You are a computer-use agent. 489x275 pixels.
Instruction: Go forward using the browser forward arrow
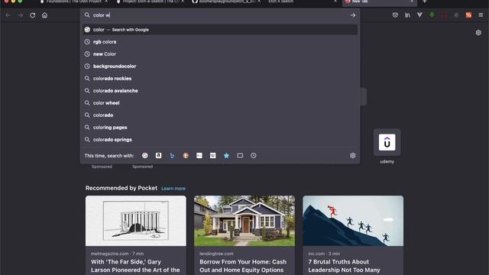click(x=21, y=15)
